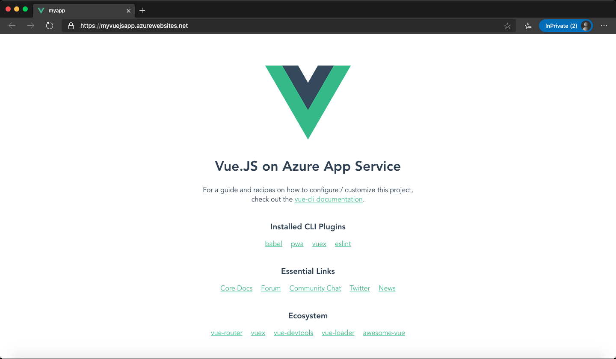Click the large Vue logo image
The width and height of the screenshot is (616, 359).
[308, 102]
